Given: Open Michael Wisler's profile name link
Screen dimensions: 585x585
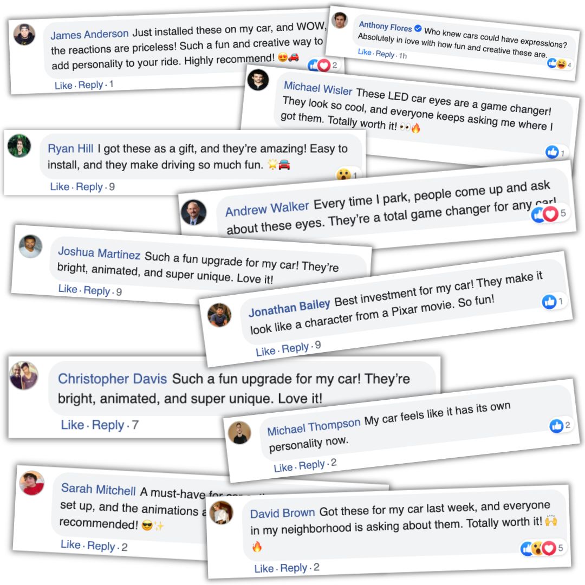Looking at the screenshot, I should click(x=318, y=88).
